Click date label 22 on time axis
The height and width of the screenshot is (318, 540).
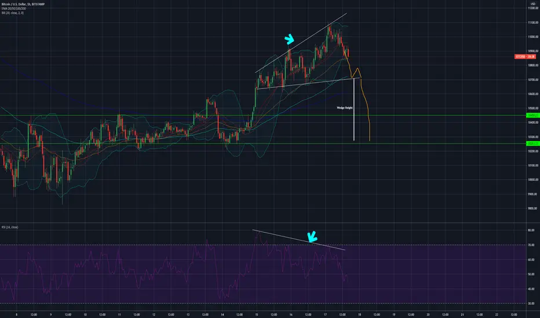pos(497,315)
